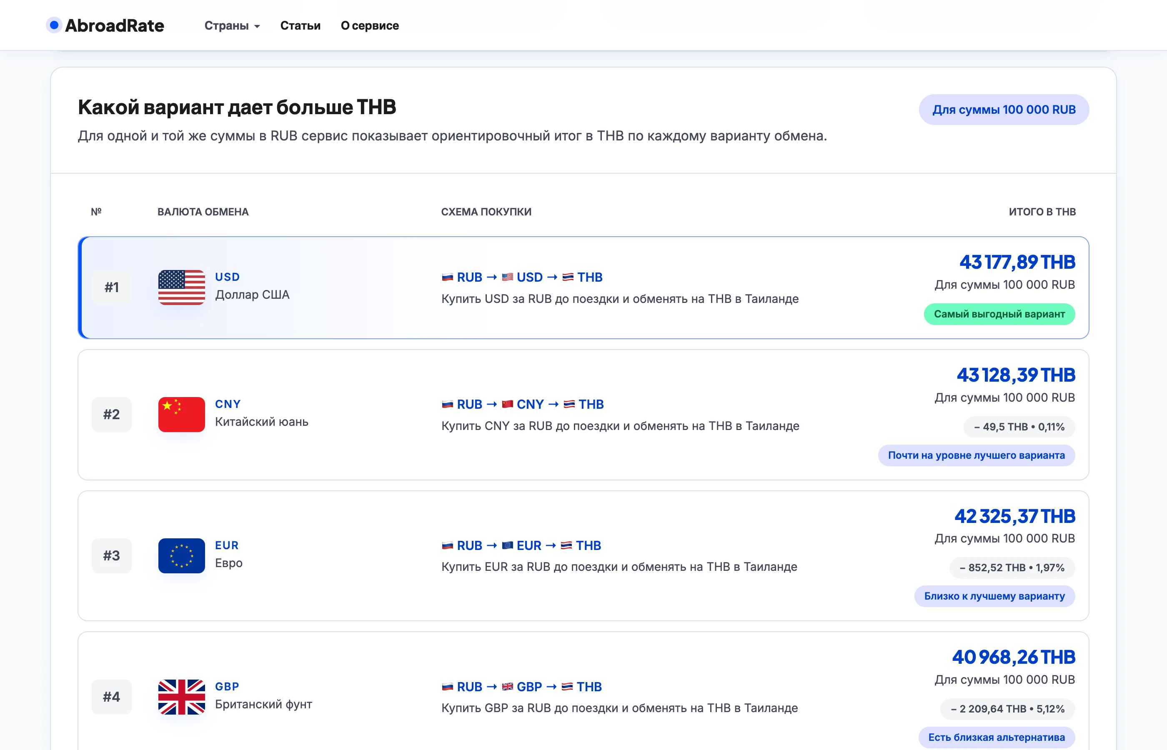Click the Евро currency name
Image resolution: width=1167 pixels, height=750 pixels.
coord(229,563)
